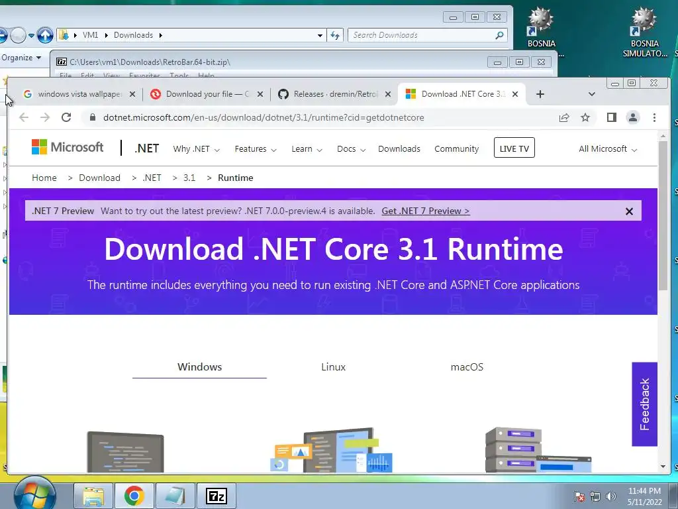Open a new Chrome tab
678x509 pixels.
coord(540,94)
